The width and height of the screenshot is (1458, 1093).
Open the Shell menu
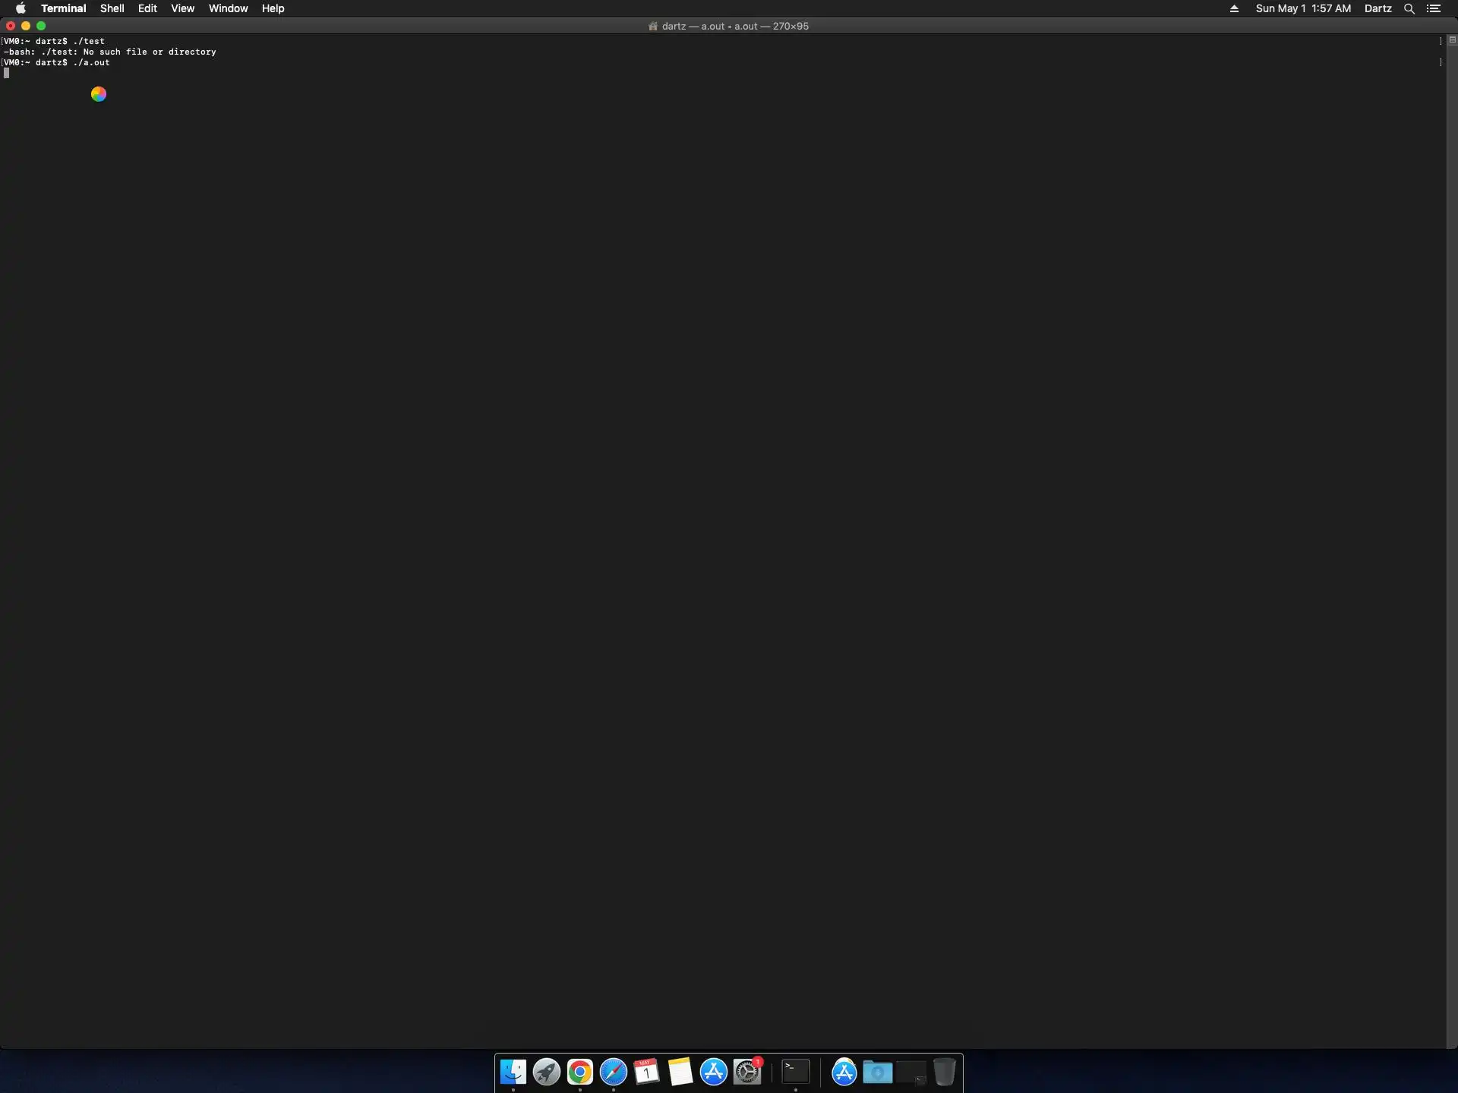click(112, 8)
